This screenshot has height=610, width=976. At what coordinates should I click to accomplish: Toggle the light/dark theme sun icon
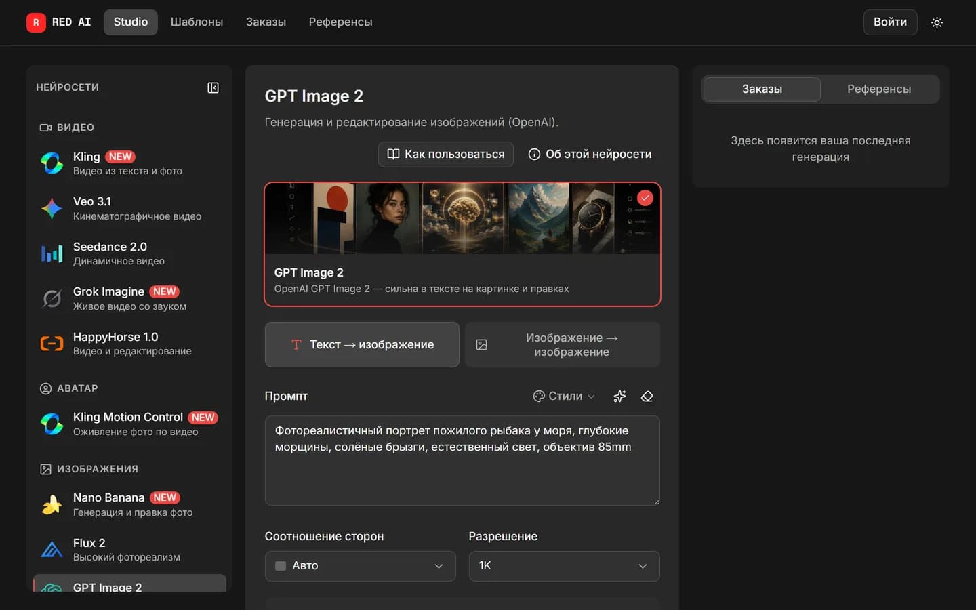click(937, 22)
